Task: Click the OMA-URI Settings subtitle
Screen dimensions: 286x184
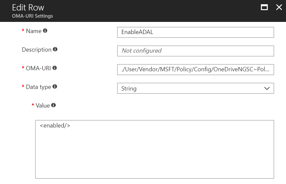Action: pyautogui.click(x=32, y=16)
